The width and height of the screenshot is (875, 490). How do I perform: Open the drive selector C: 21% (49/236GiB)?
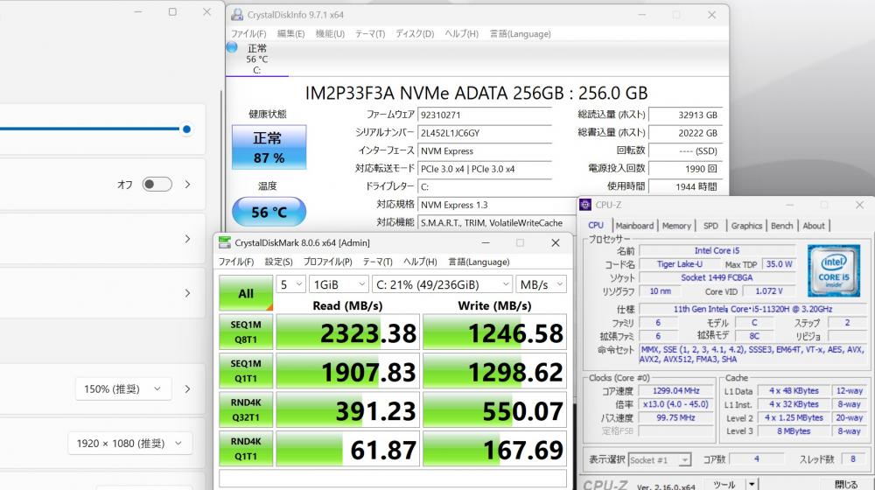(442, 284)
